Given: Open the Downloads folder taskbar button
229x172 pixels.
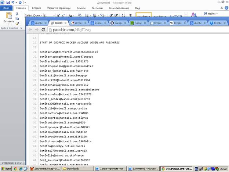Looking at the screenshot, I should [78, 169].
